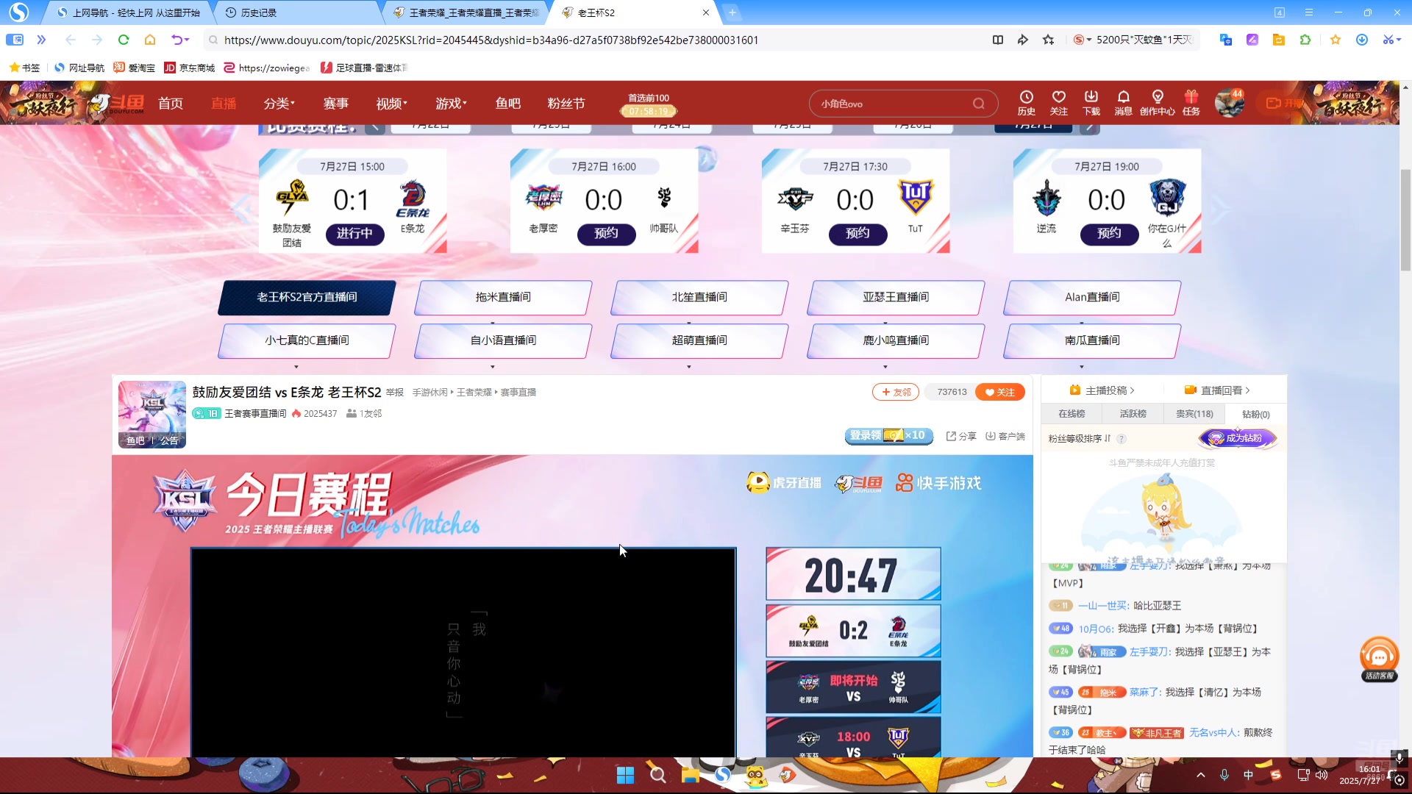Click the undo dropdown arrow in browser toolbar
Viewport: 1412px width, 794px height.
click(187, 40)
